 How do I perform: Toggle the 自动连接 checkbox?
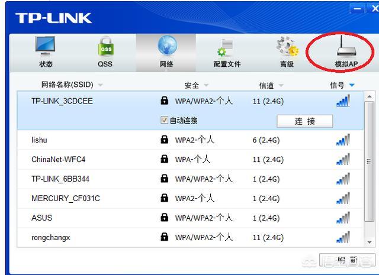click(x=165, y=121)
